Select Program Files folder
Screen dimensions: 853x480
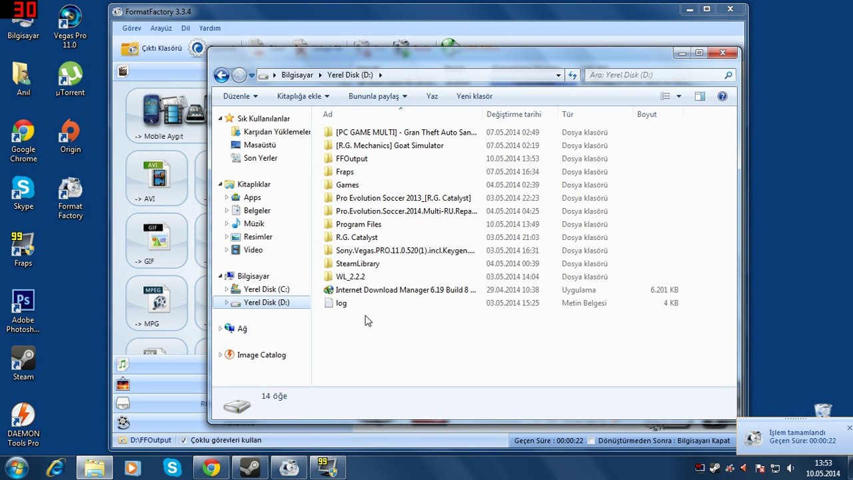(359, 224)
